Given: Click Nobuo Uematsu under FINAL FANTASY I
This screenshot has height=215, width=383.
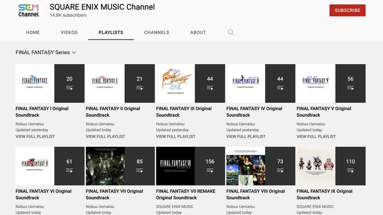Looking at the screenshot, I should pyautogui.click(x=30, y=124).
